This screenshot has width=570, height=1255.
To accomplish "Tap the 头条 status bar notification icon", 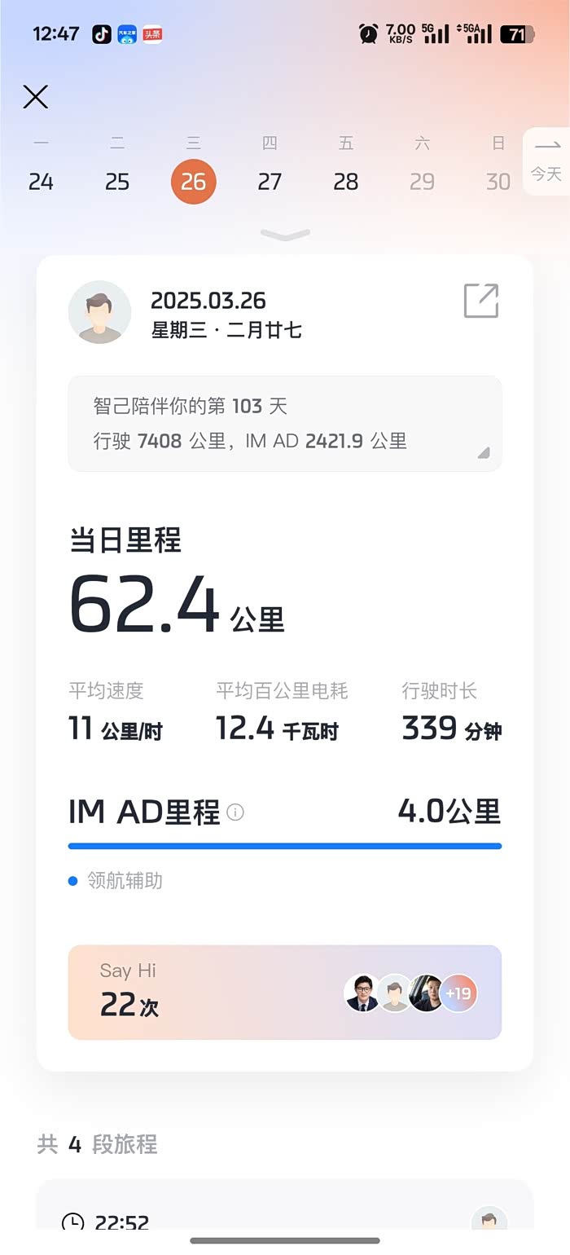I will (x=152, y=34).
